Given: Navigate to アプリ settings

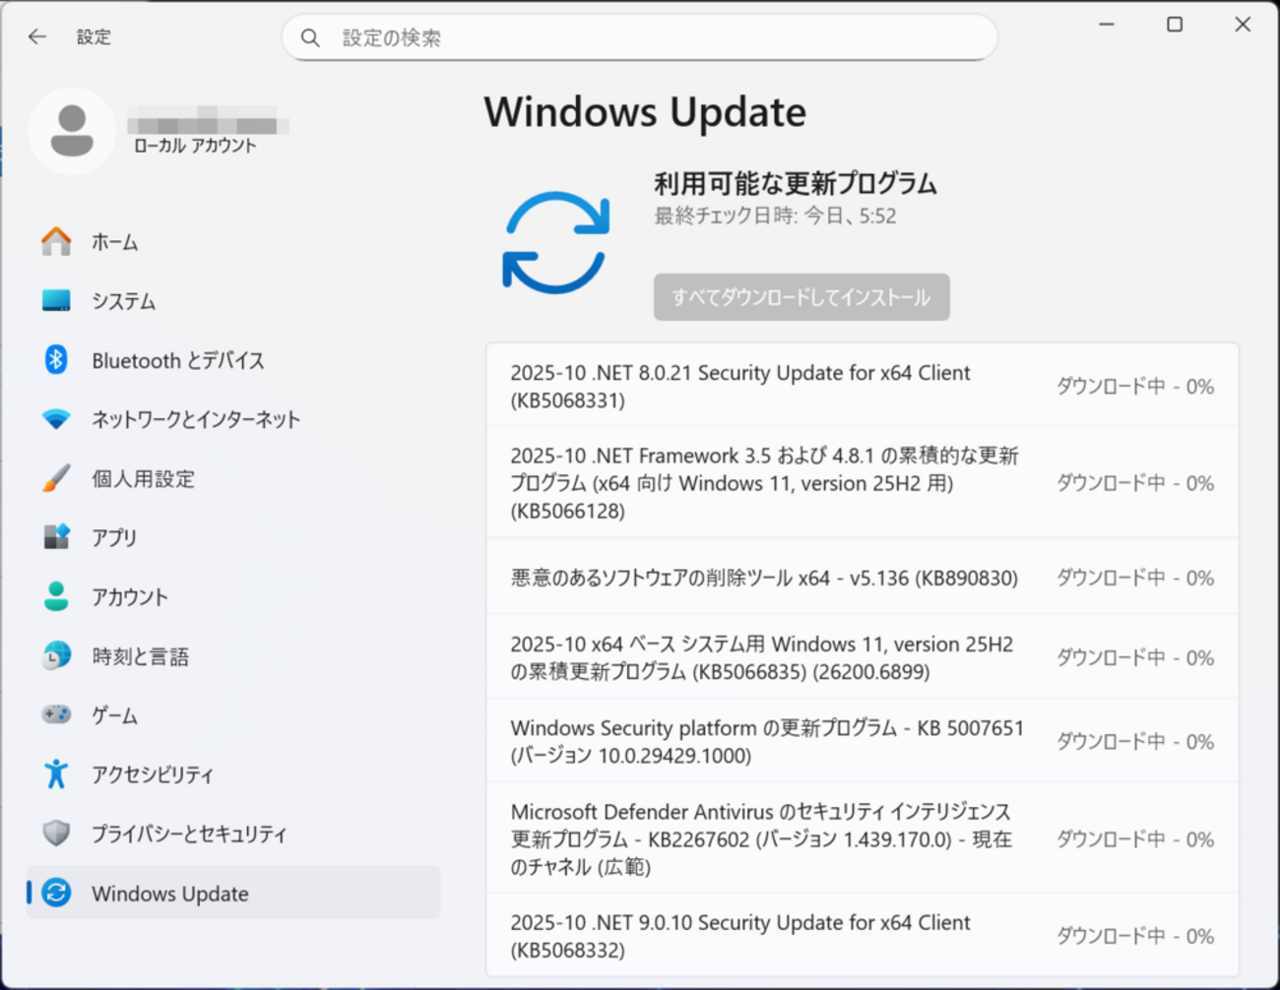Looking at the screenshot, I should [233, 537].
